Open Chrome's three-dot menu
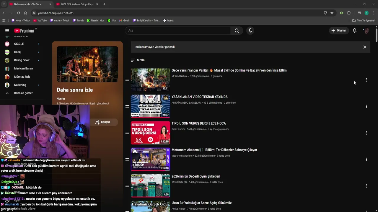 (374, 13)
